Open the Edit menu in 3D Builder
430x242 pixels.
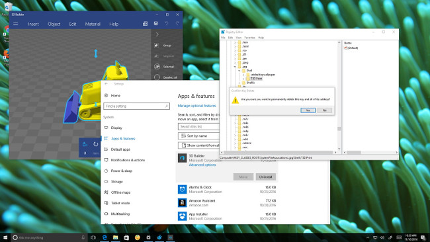pos(73,24)
